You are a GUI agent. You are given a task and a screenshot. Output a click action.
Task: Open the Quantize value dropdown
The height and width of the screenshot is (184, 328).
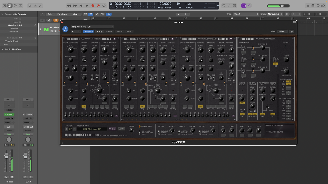(x=27, y=25)
